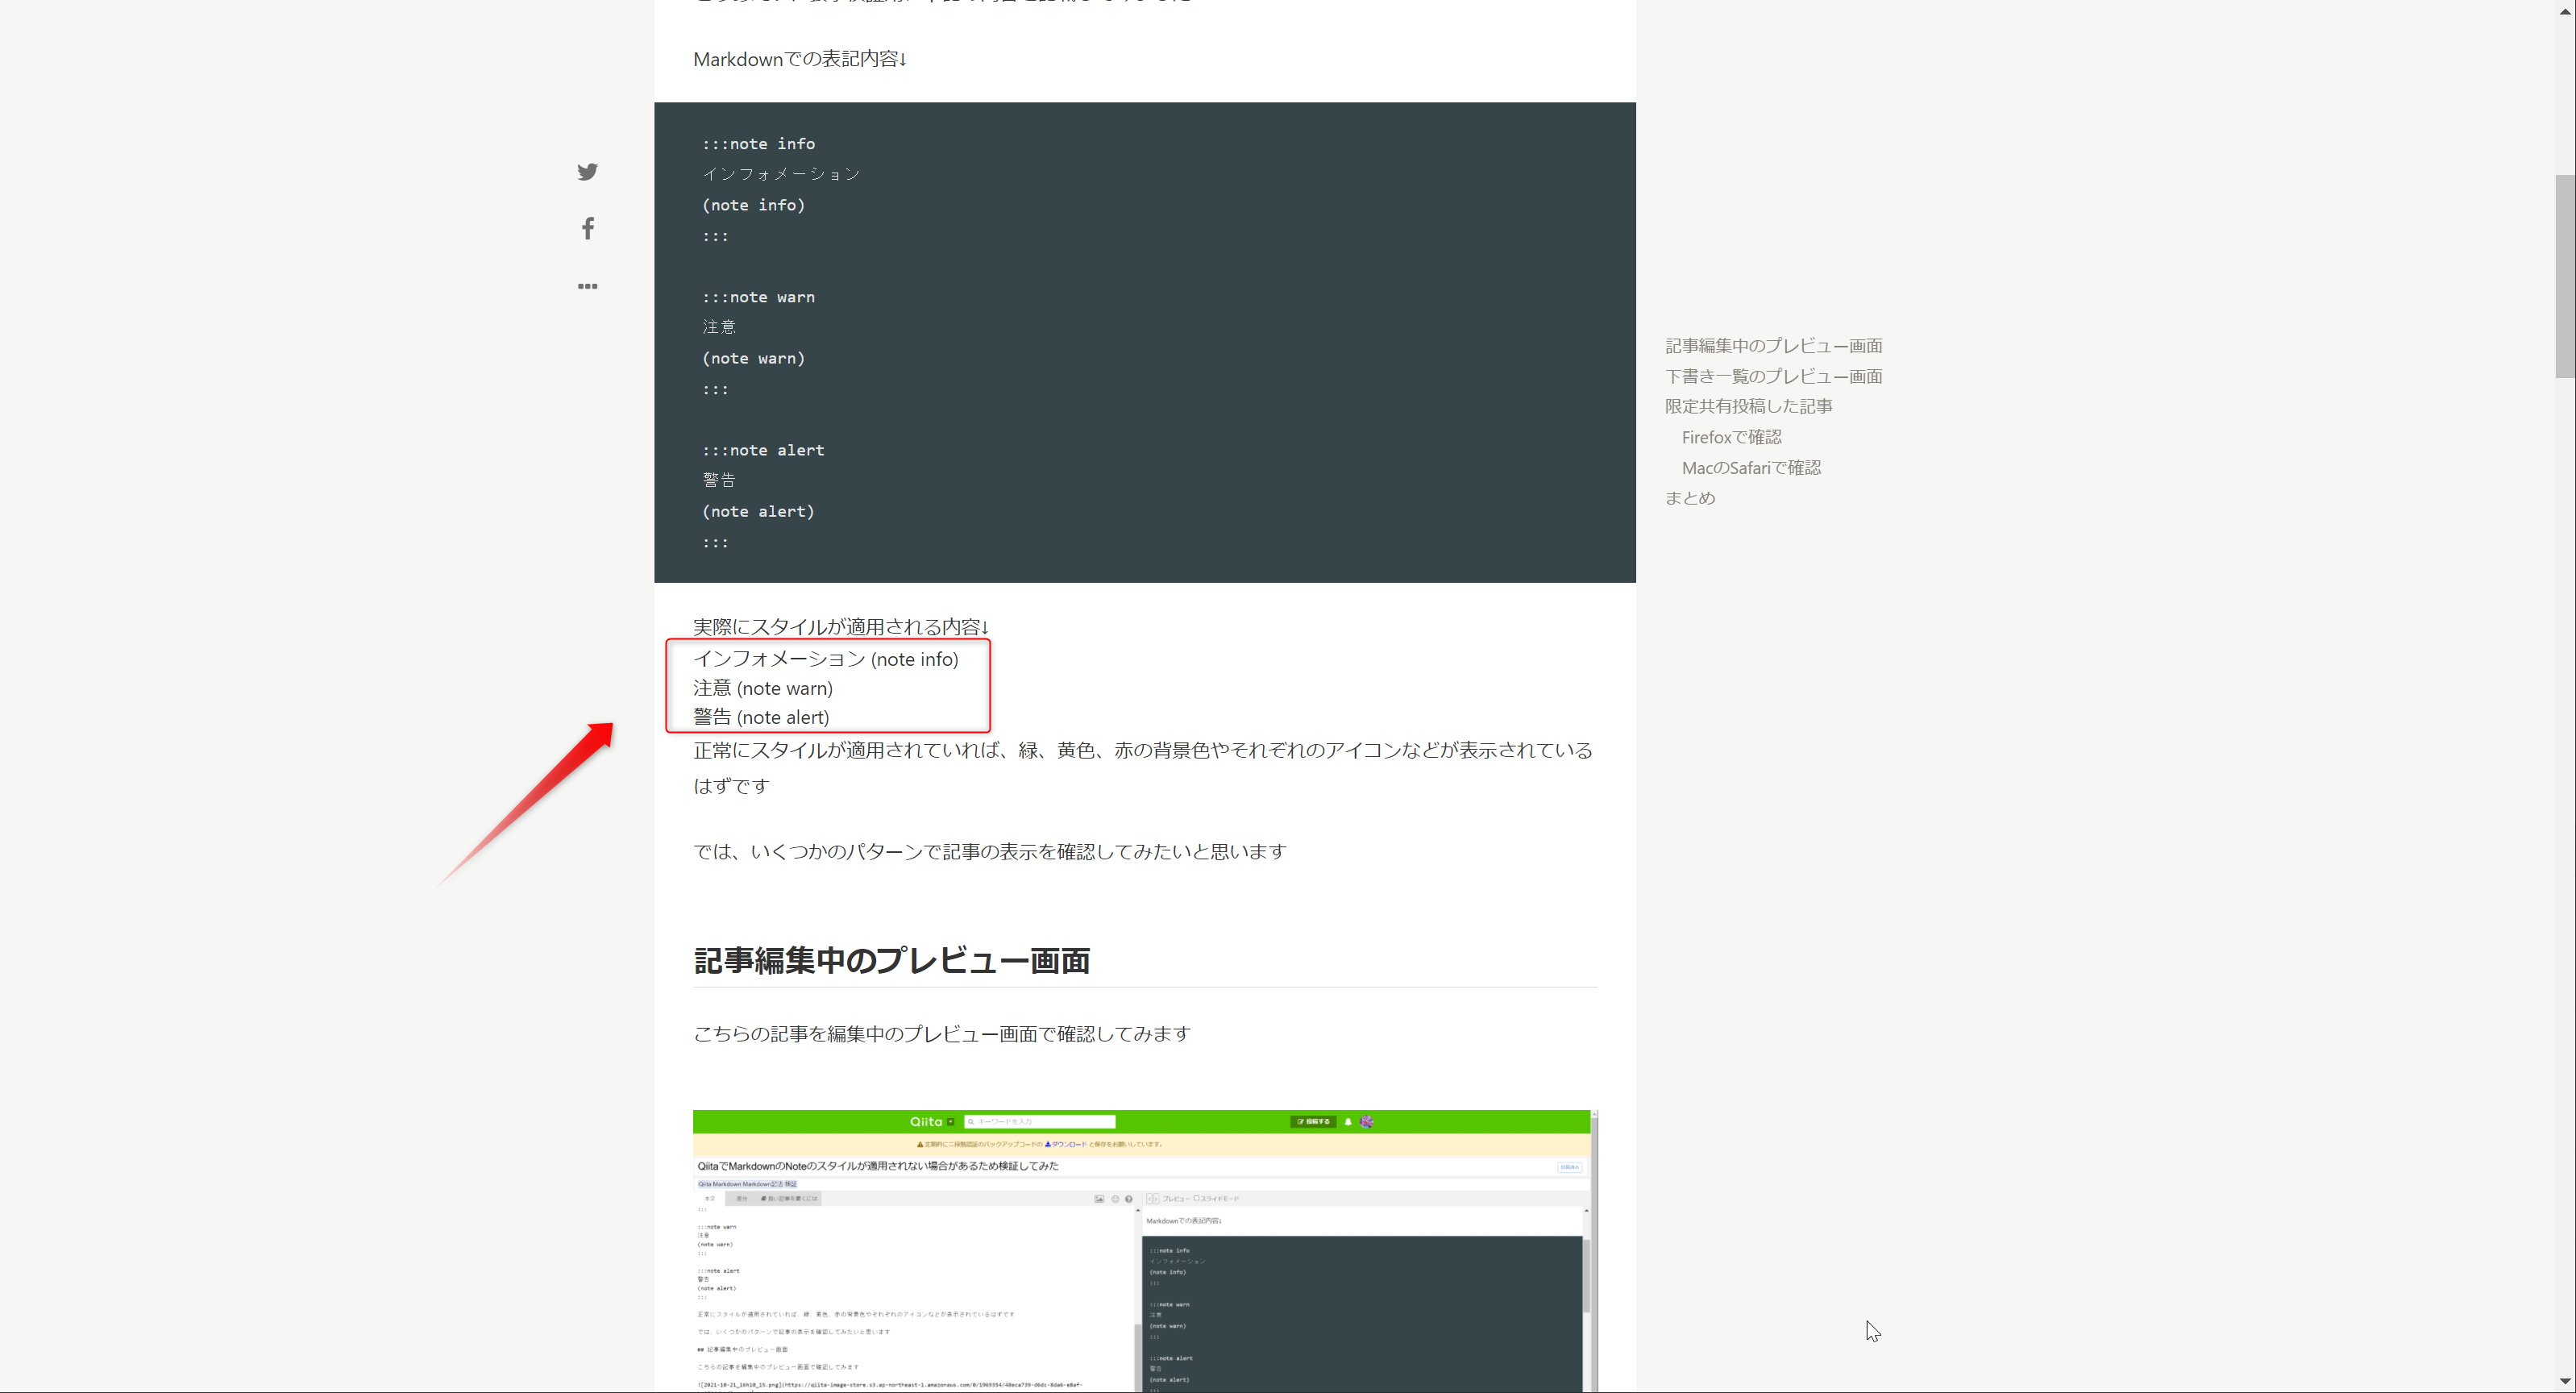This screenshot has width=2576, height=1393.
Task: Click page vertical scrollbar thumb
Action: [2564, 276]
